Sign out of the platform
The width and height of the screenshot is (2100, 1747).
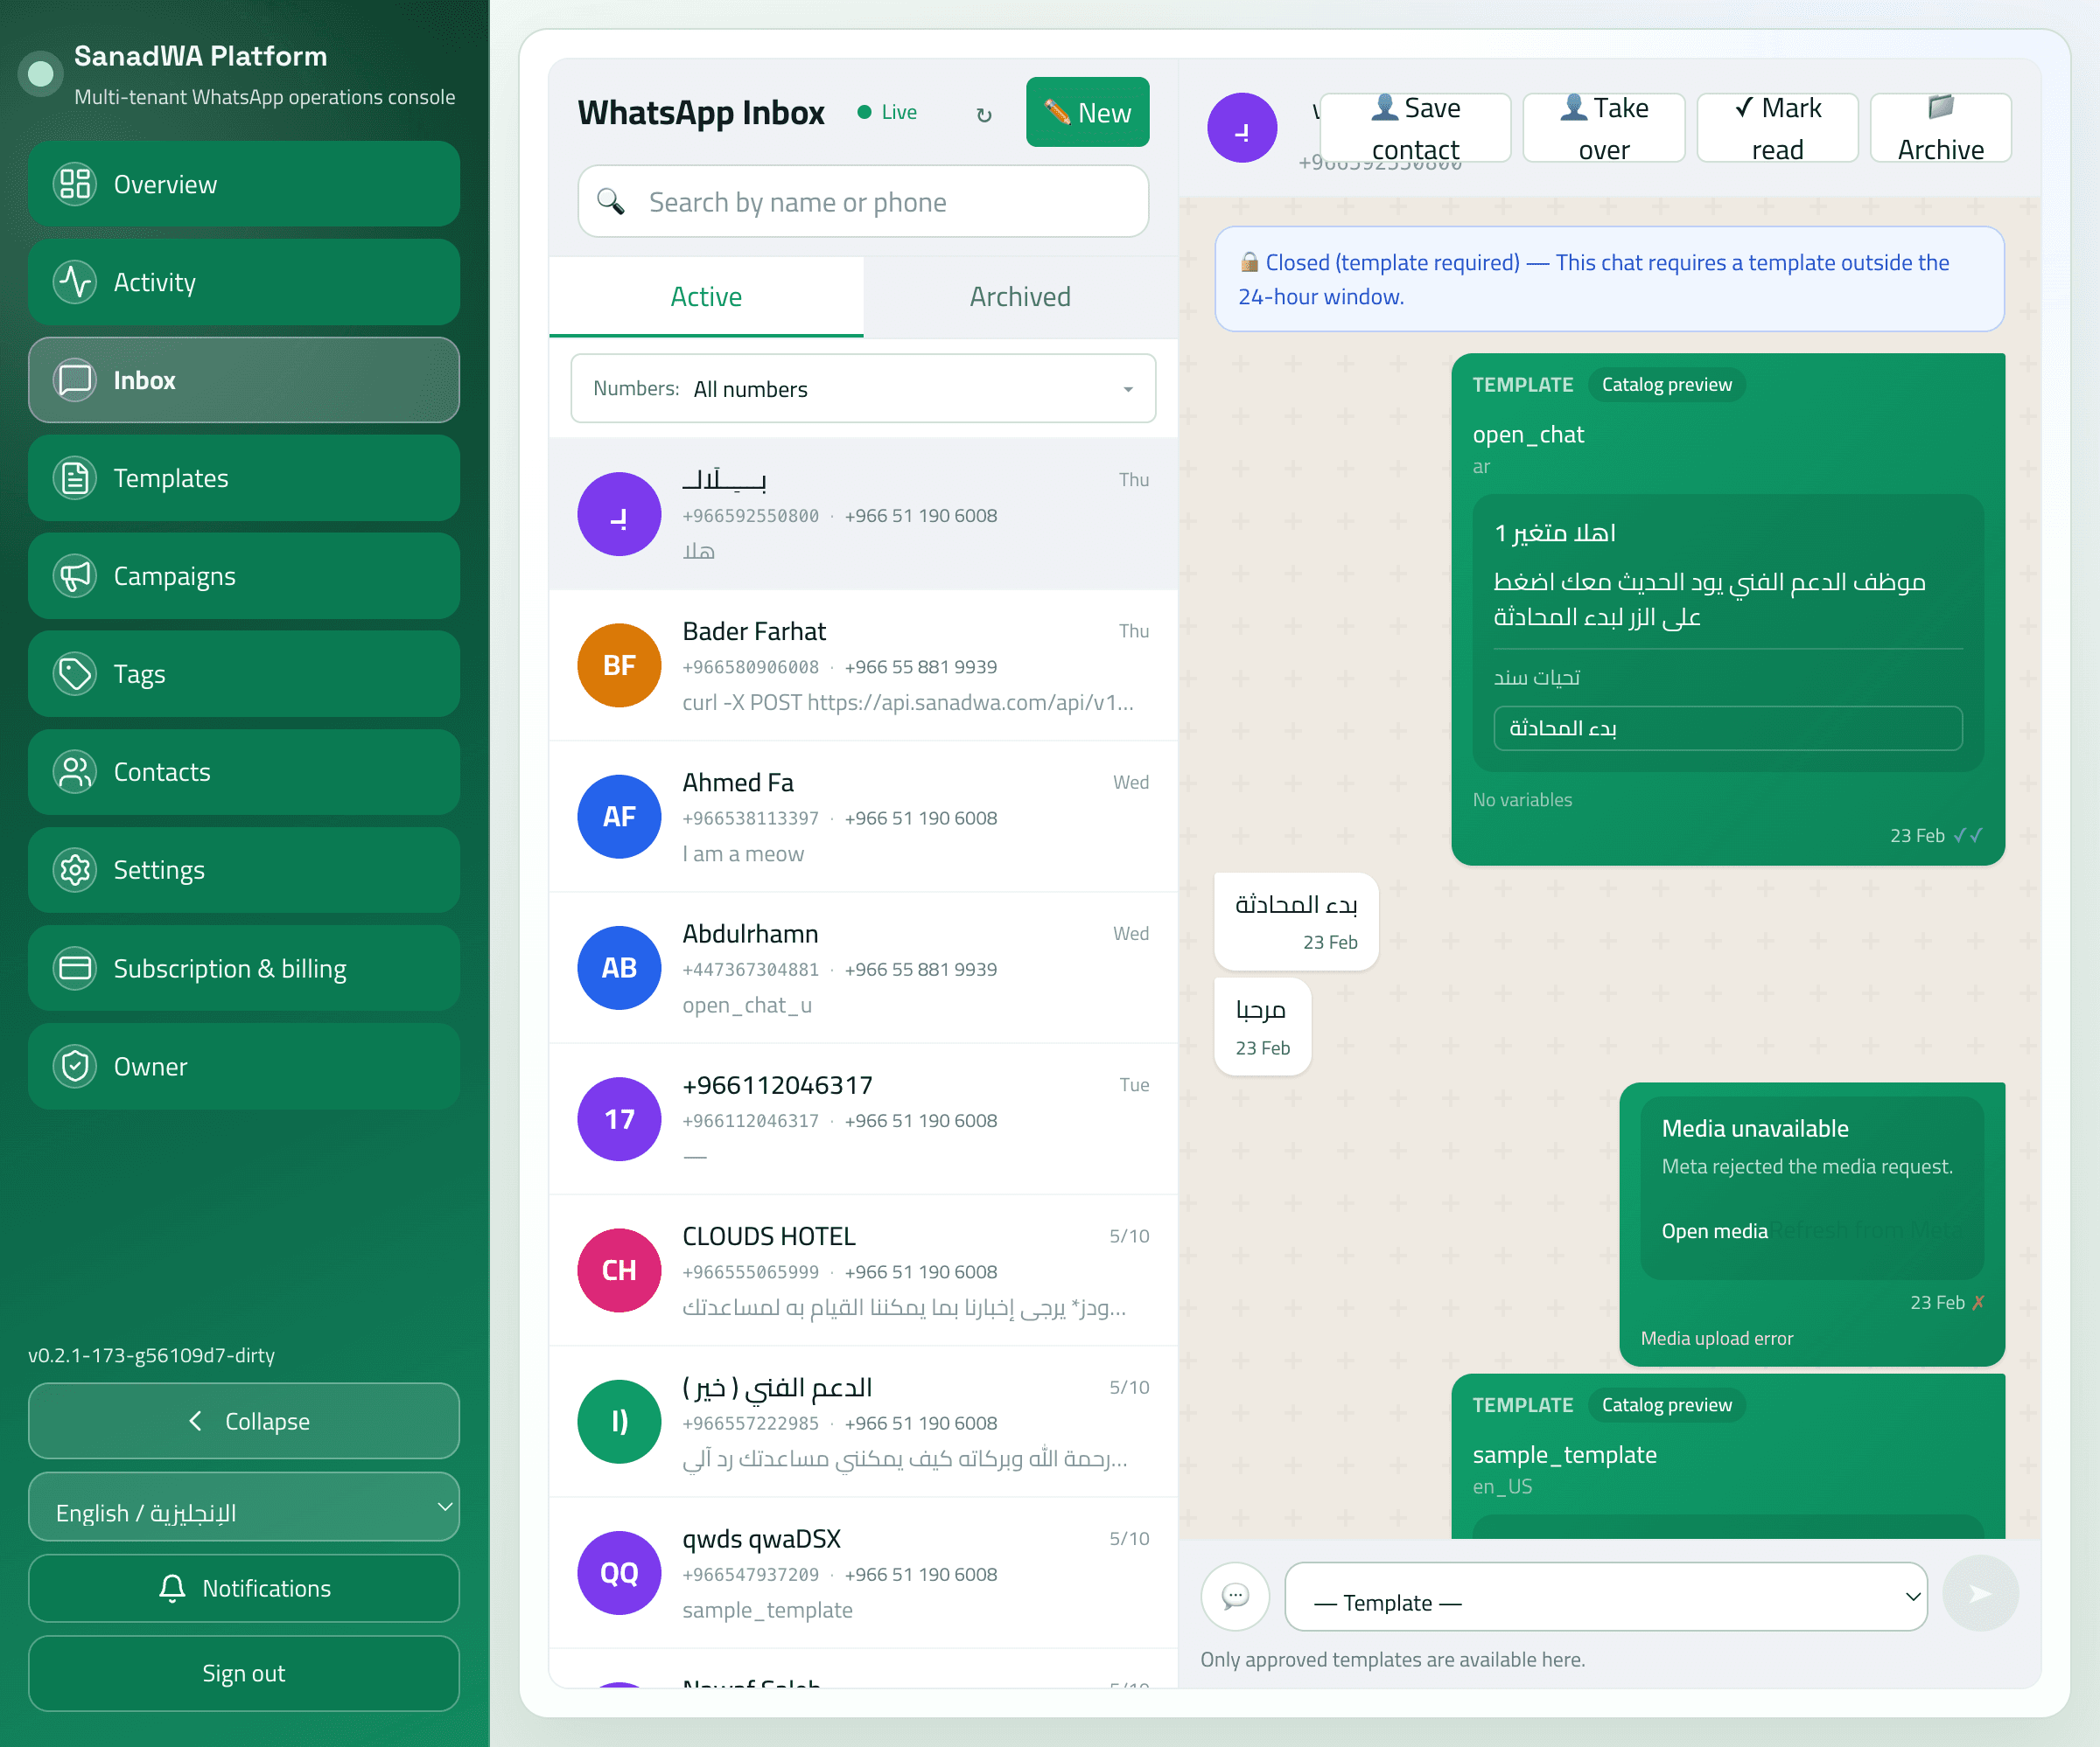(244, 1673)
